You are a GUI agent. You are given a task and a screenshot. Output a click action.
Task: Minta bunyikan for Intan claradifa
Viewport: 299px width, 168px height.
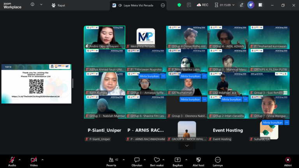232,100
